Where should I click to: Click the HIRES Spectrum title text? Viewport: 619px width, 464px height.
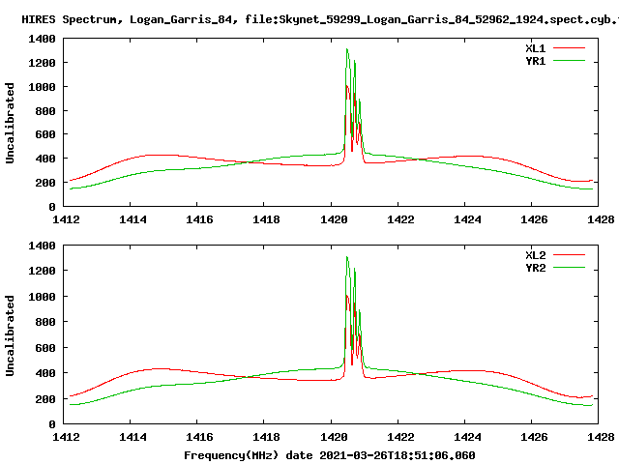point(320,19)
